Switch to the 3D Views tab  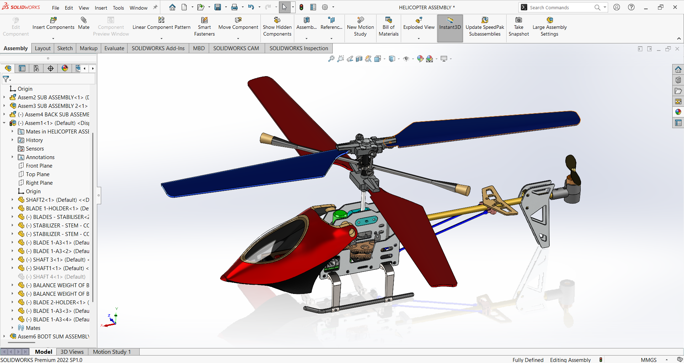coord(72,352)
